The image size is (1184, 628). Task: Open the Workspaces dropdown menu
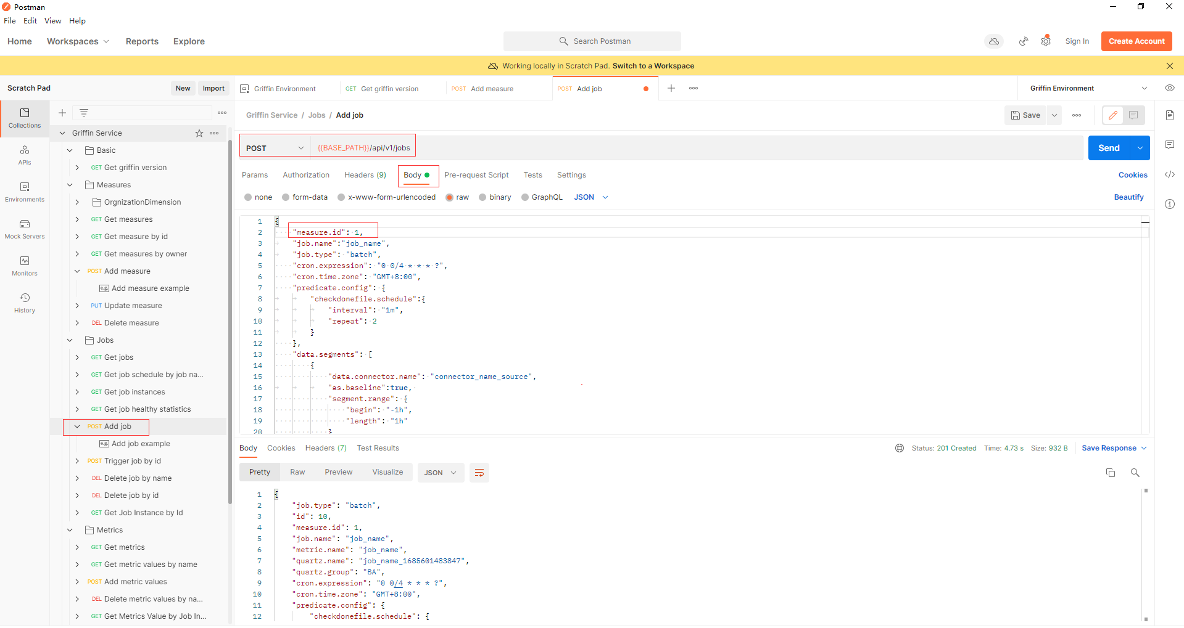[x=78, y=41]
